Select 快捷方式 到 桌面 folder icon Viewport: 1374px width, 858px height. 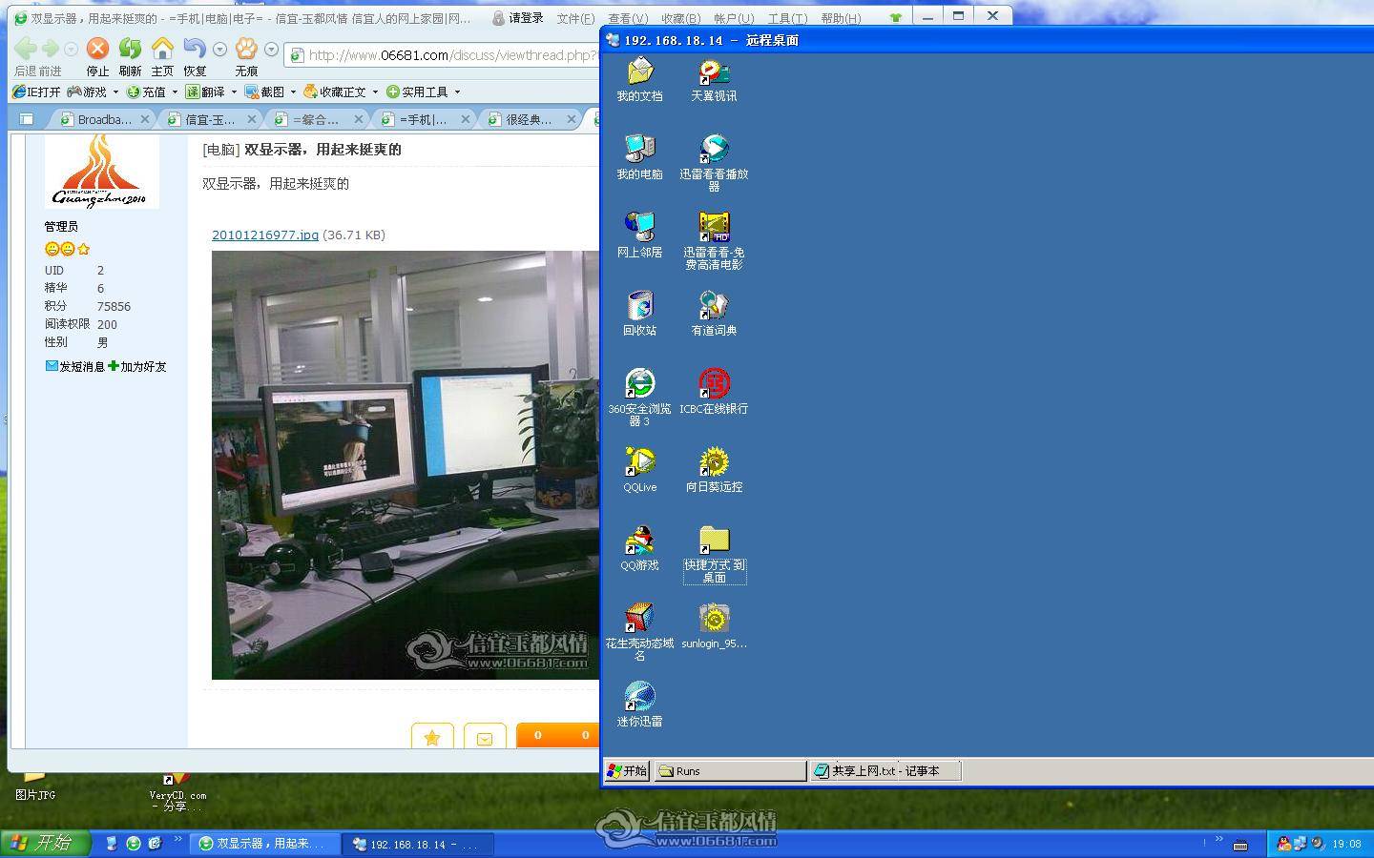pos(714,555)
